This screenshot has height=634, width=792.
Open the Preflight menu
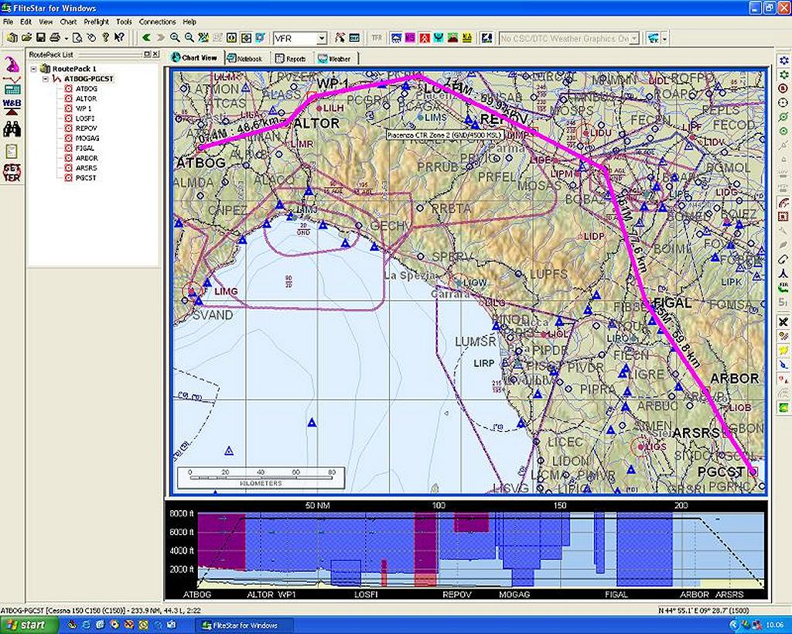(97, 22)
